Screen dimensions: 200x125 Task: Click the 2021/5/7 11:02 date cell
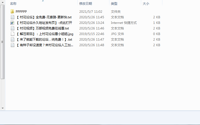tap(91, 12)
